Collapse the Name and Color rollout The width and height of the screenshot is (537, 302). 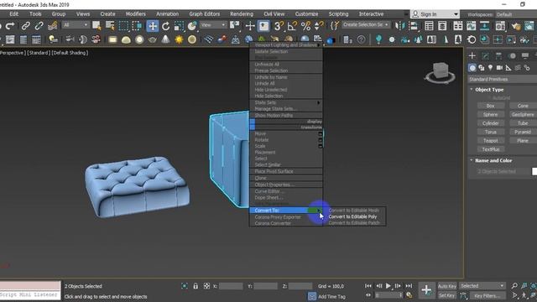(x=493, y=160)
